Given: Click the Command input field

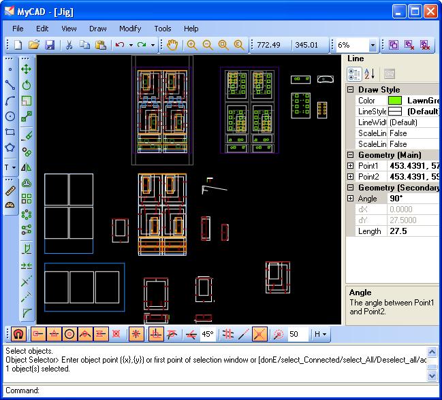Looking at the screenshot, I should pyautogui.click(x=232, y=390).
